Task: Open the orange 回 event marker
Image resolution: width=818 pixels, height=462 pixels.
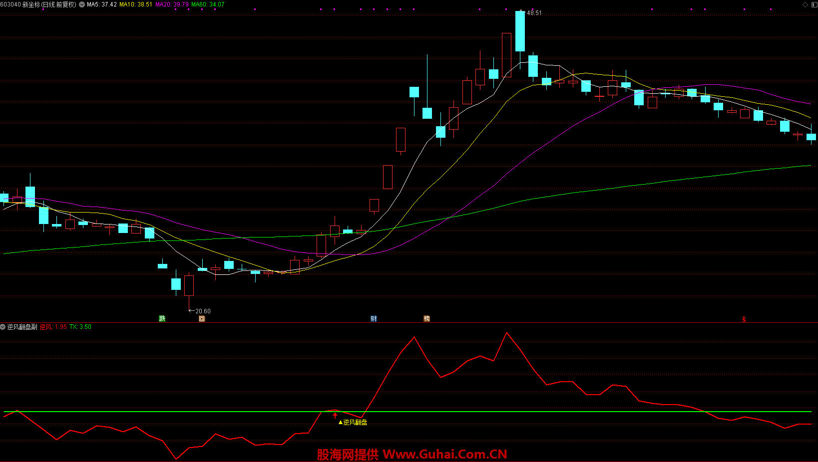Action: [x=202, y=318]
